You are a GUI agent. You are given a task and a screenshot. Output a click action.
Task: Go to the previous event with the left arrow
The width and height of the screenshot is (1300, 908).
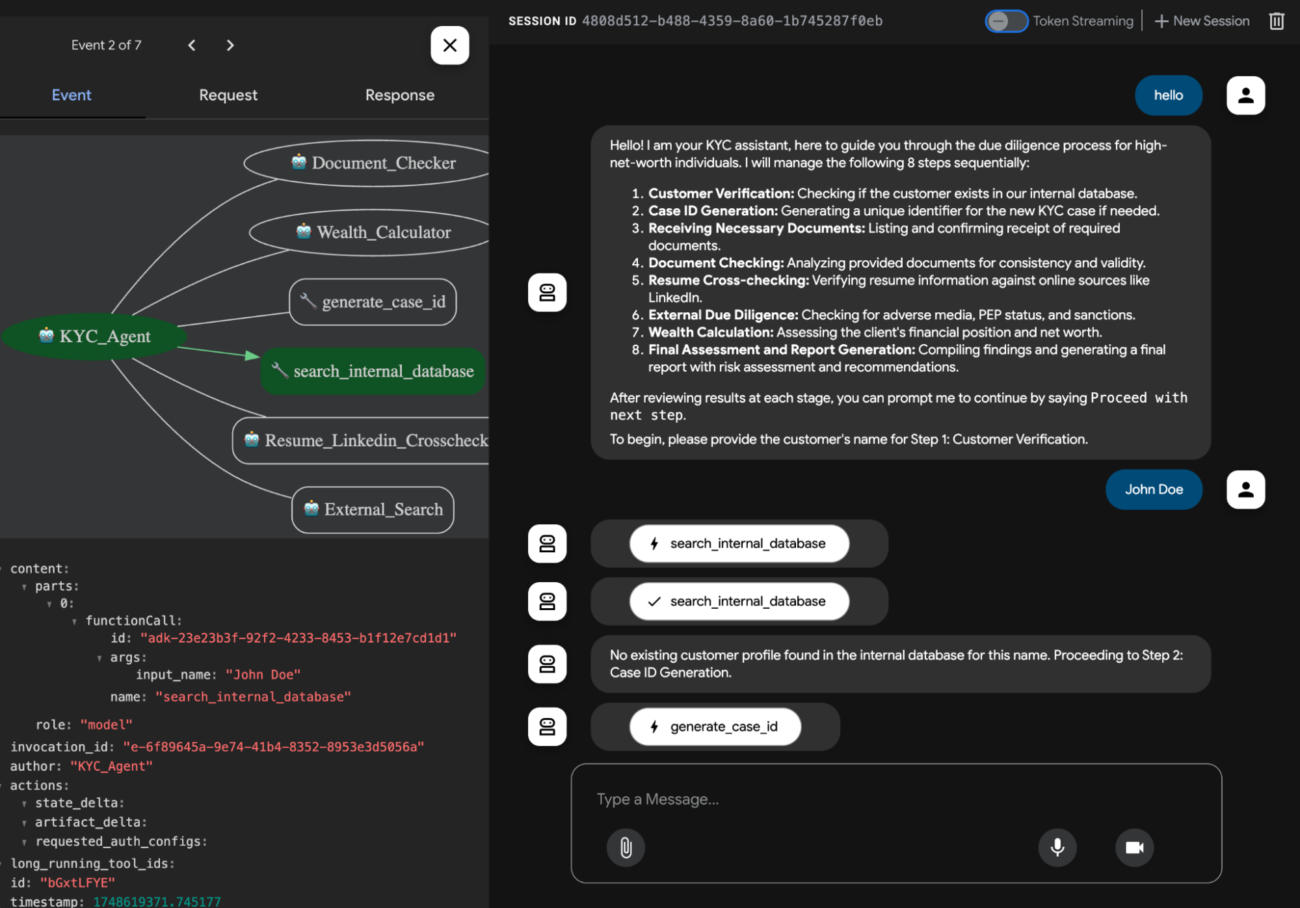192,45
